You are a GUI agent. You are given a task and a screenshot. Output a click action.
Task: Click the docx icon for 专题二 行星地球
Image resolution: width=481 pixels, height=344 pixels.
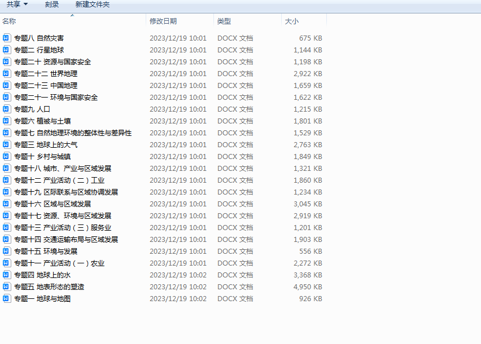click(6, 50)
